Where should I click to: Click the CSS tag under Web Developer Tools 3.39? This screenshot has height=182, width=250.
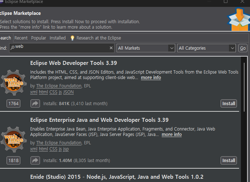pos(53,92)
